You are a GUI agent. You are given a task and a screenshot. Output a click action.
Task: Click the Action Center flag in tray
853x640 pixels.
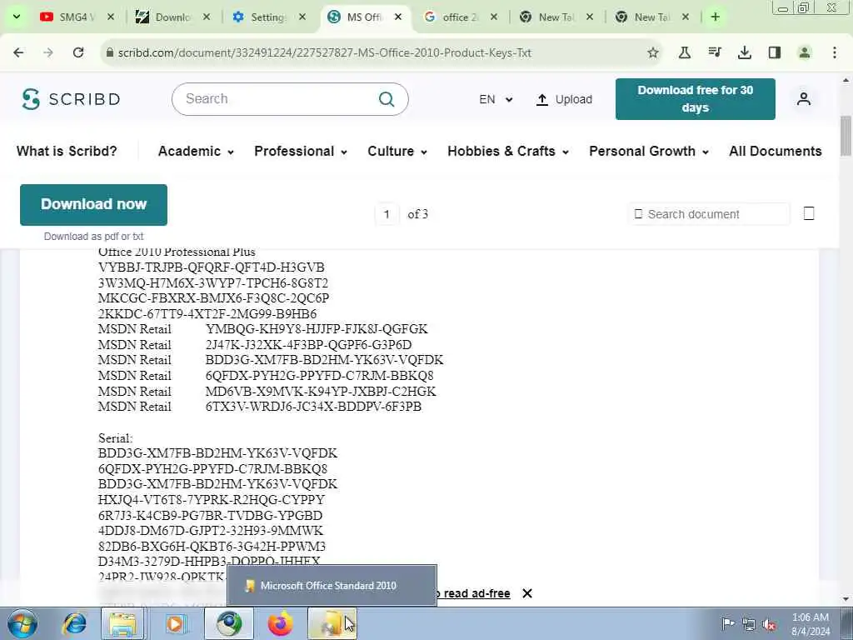pyautogui.click(x=728, y=623)
